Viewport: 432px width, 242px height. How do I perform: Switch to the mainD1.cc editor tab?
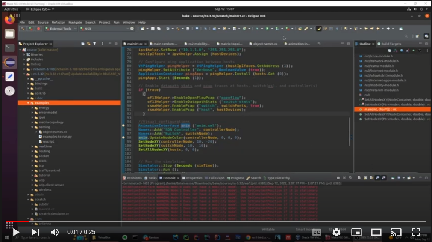click(135, 44)
